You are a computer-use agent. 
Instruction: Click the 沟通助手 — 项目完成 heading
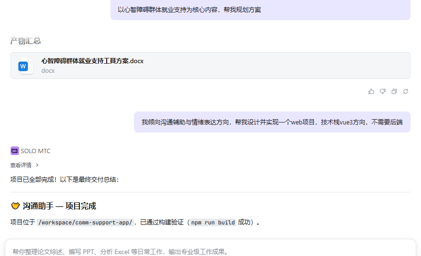pyautogui.click(x=59, y=206)
